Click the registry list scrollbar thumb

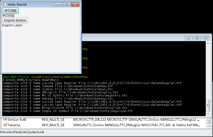(208, 121)
